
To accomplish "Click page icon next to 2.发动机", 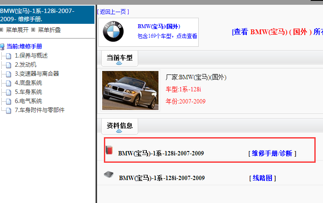I will coord(9,65).
